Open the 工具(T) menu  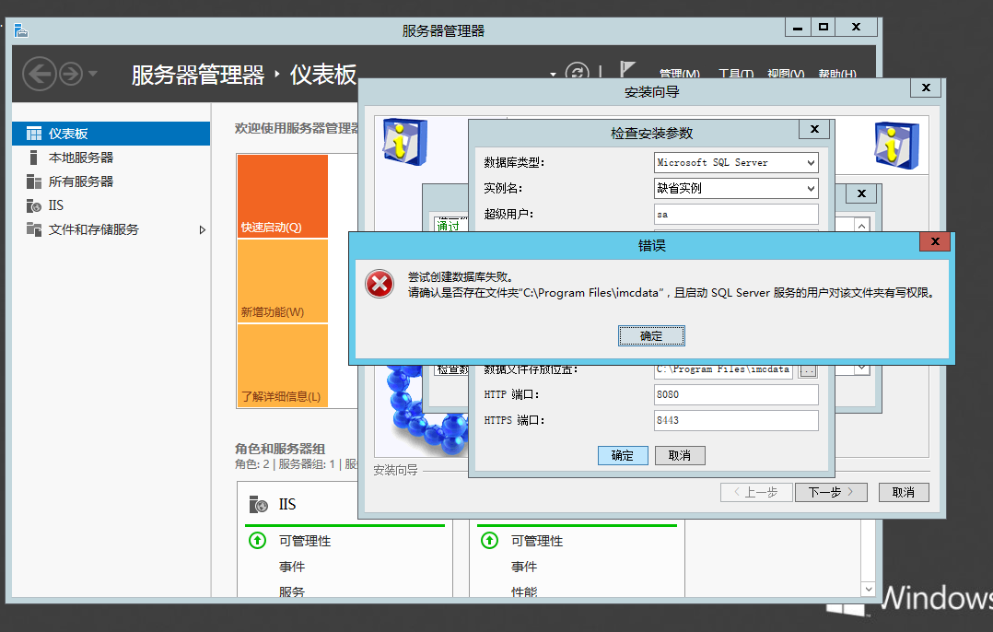[737, 74]
